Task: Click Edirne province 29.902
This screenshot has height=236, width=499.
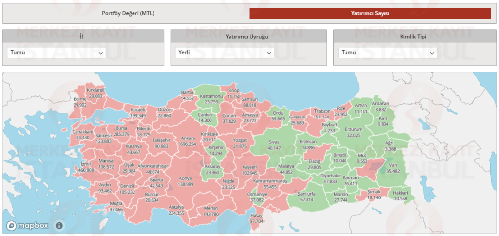Action: [x=80, y=102]
